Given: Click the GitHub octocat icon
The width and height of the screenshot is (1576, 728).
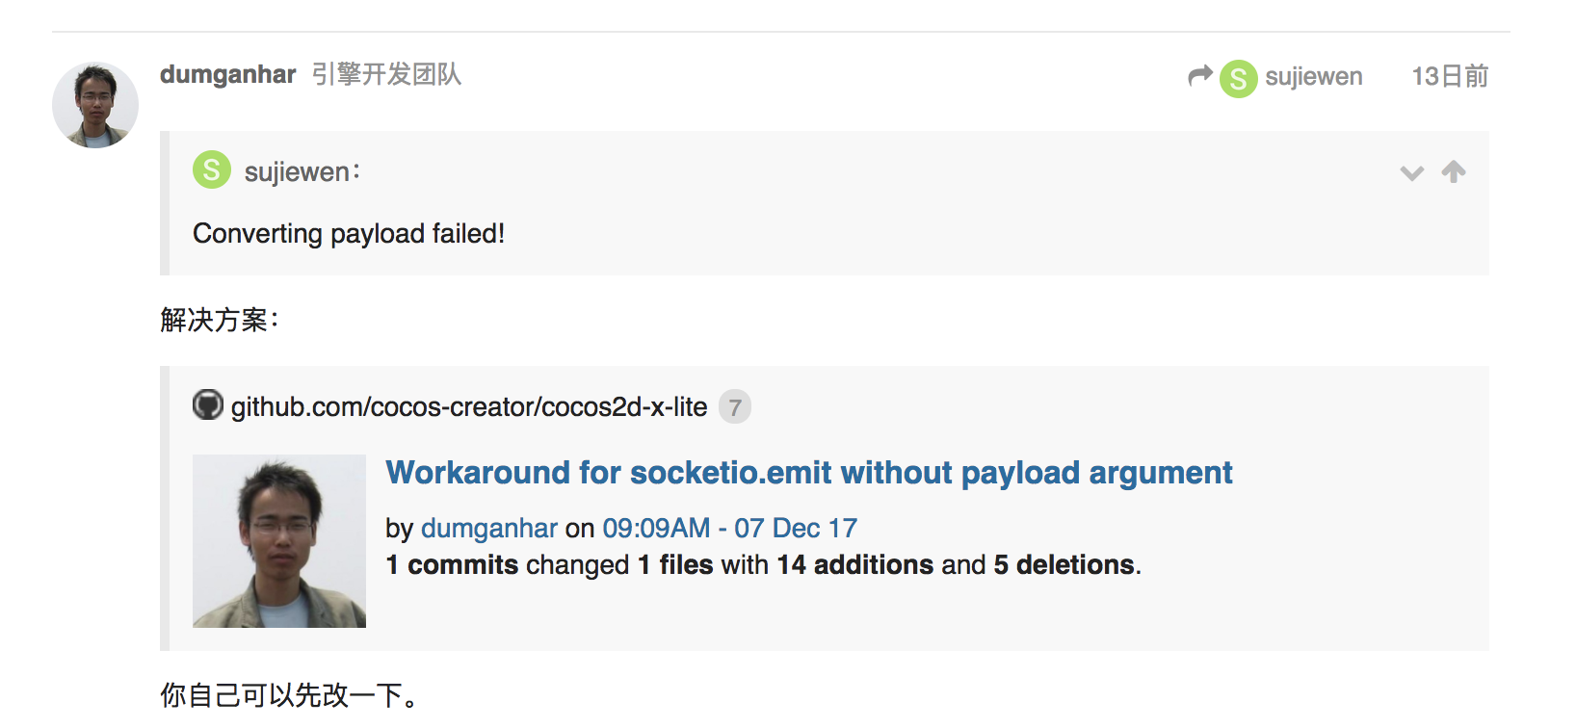Looking at the screenshot, I should pyautogui.click(x=207, y=405).
